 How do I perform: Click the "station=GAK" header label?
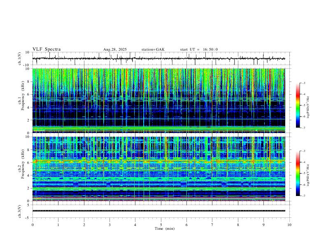point(153,49)
